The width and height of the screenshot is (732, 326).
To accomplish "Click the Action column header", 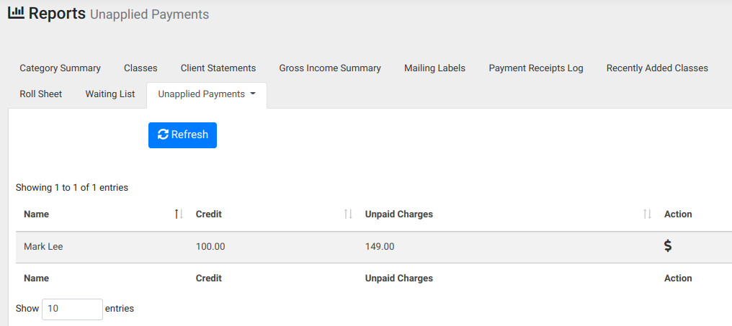I will point(678,214).
